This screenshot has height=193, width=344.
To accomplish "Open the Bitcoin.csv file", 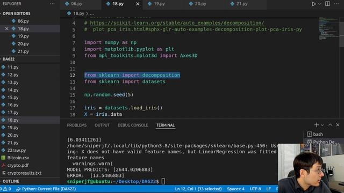I will click(x=18, y=158).
